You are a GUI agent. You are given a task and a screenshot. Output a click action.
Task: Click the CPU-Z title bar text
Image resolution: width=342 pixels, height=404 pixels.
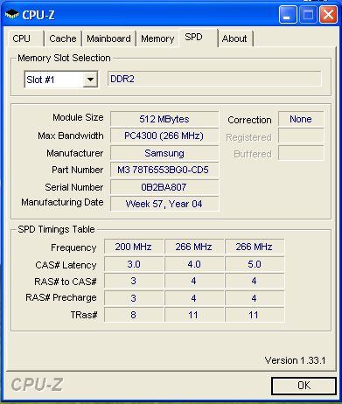pyautogui.click(x=38, y=15)
